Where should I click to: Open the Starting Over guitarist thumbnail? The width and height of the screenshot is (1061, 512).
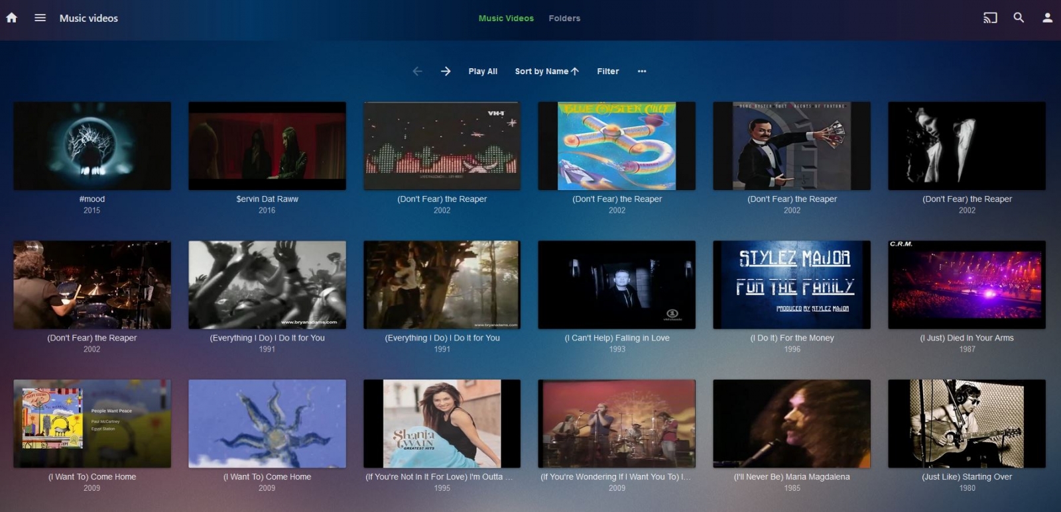pos(967,424)
